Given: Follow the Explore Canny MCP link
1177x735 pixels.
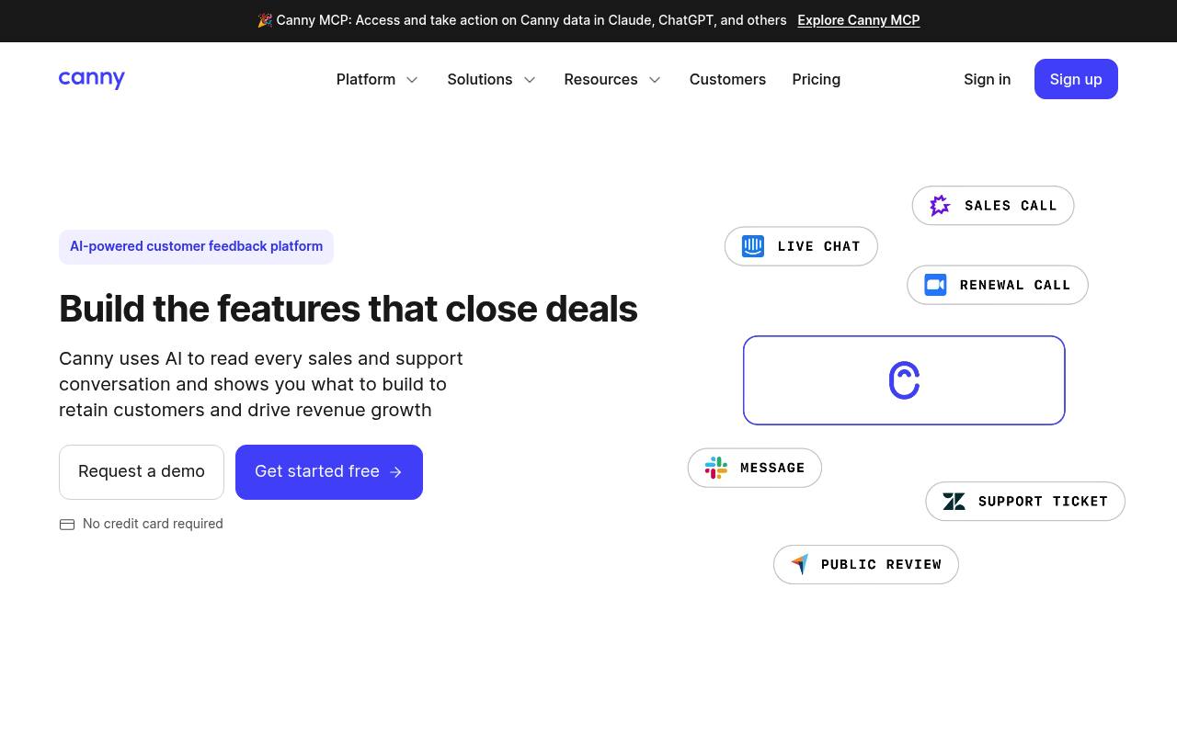Looking at the screenshot, I should click(x=858, y=20).
